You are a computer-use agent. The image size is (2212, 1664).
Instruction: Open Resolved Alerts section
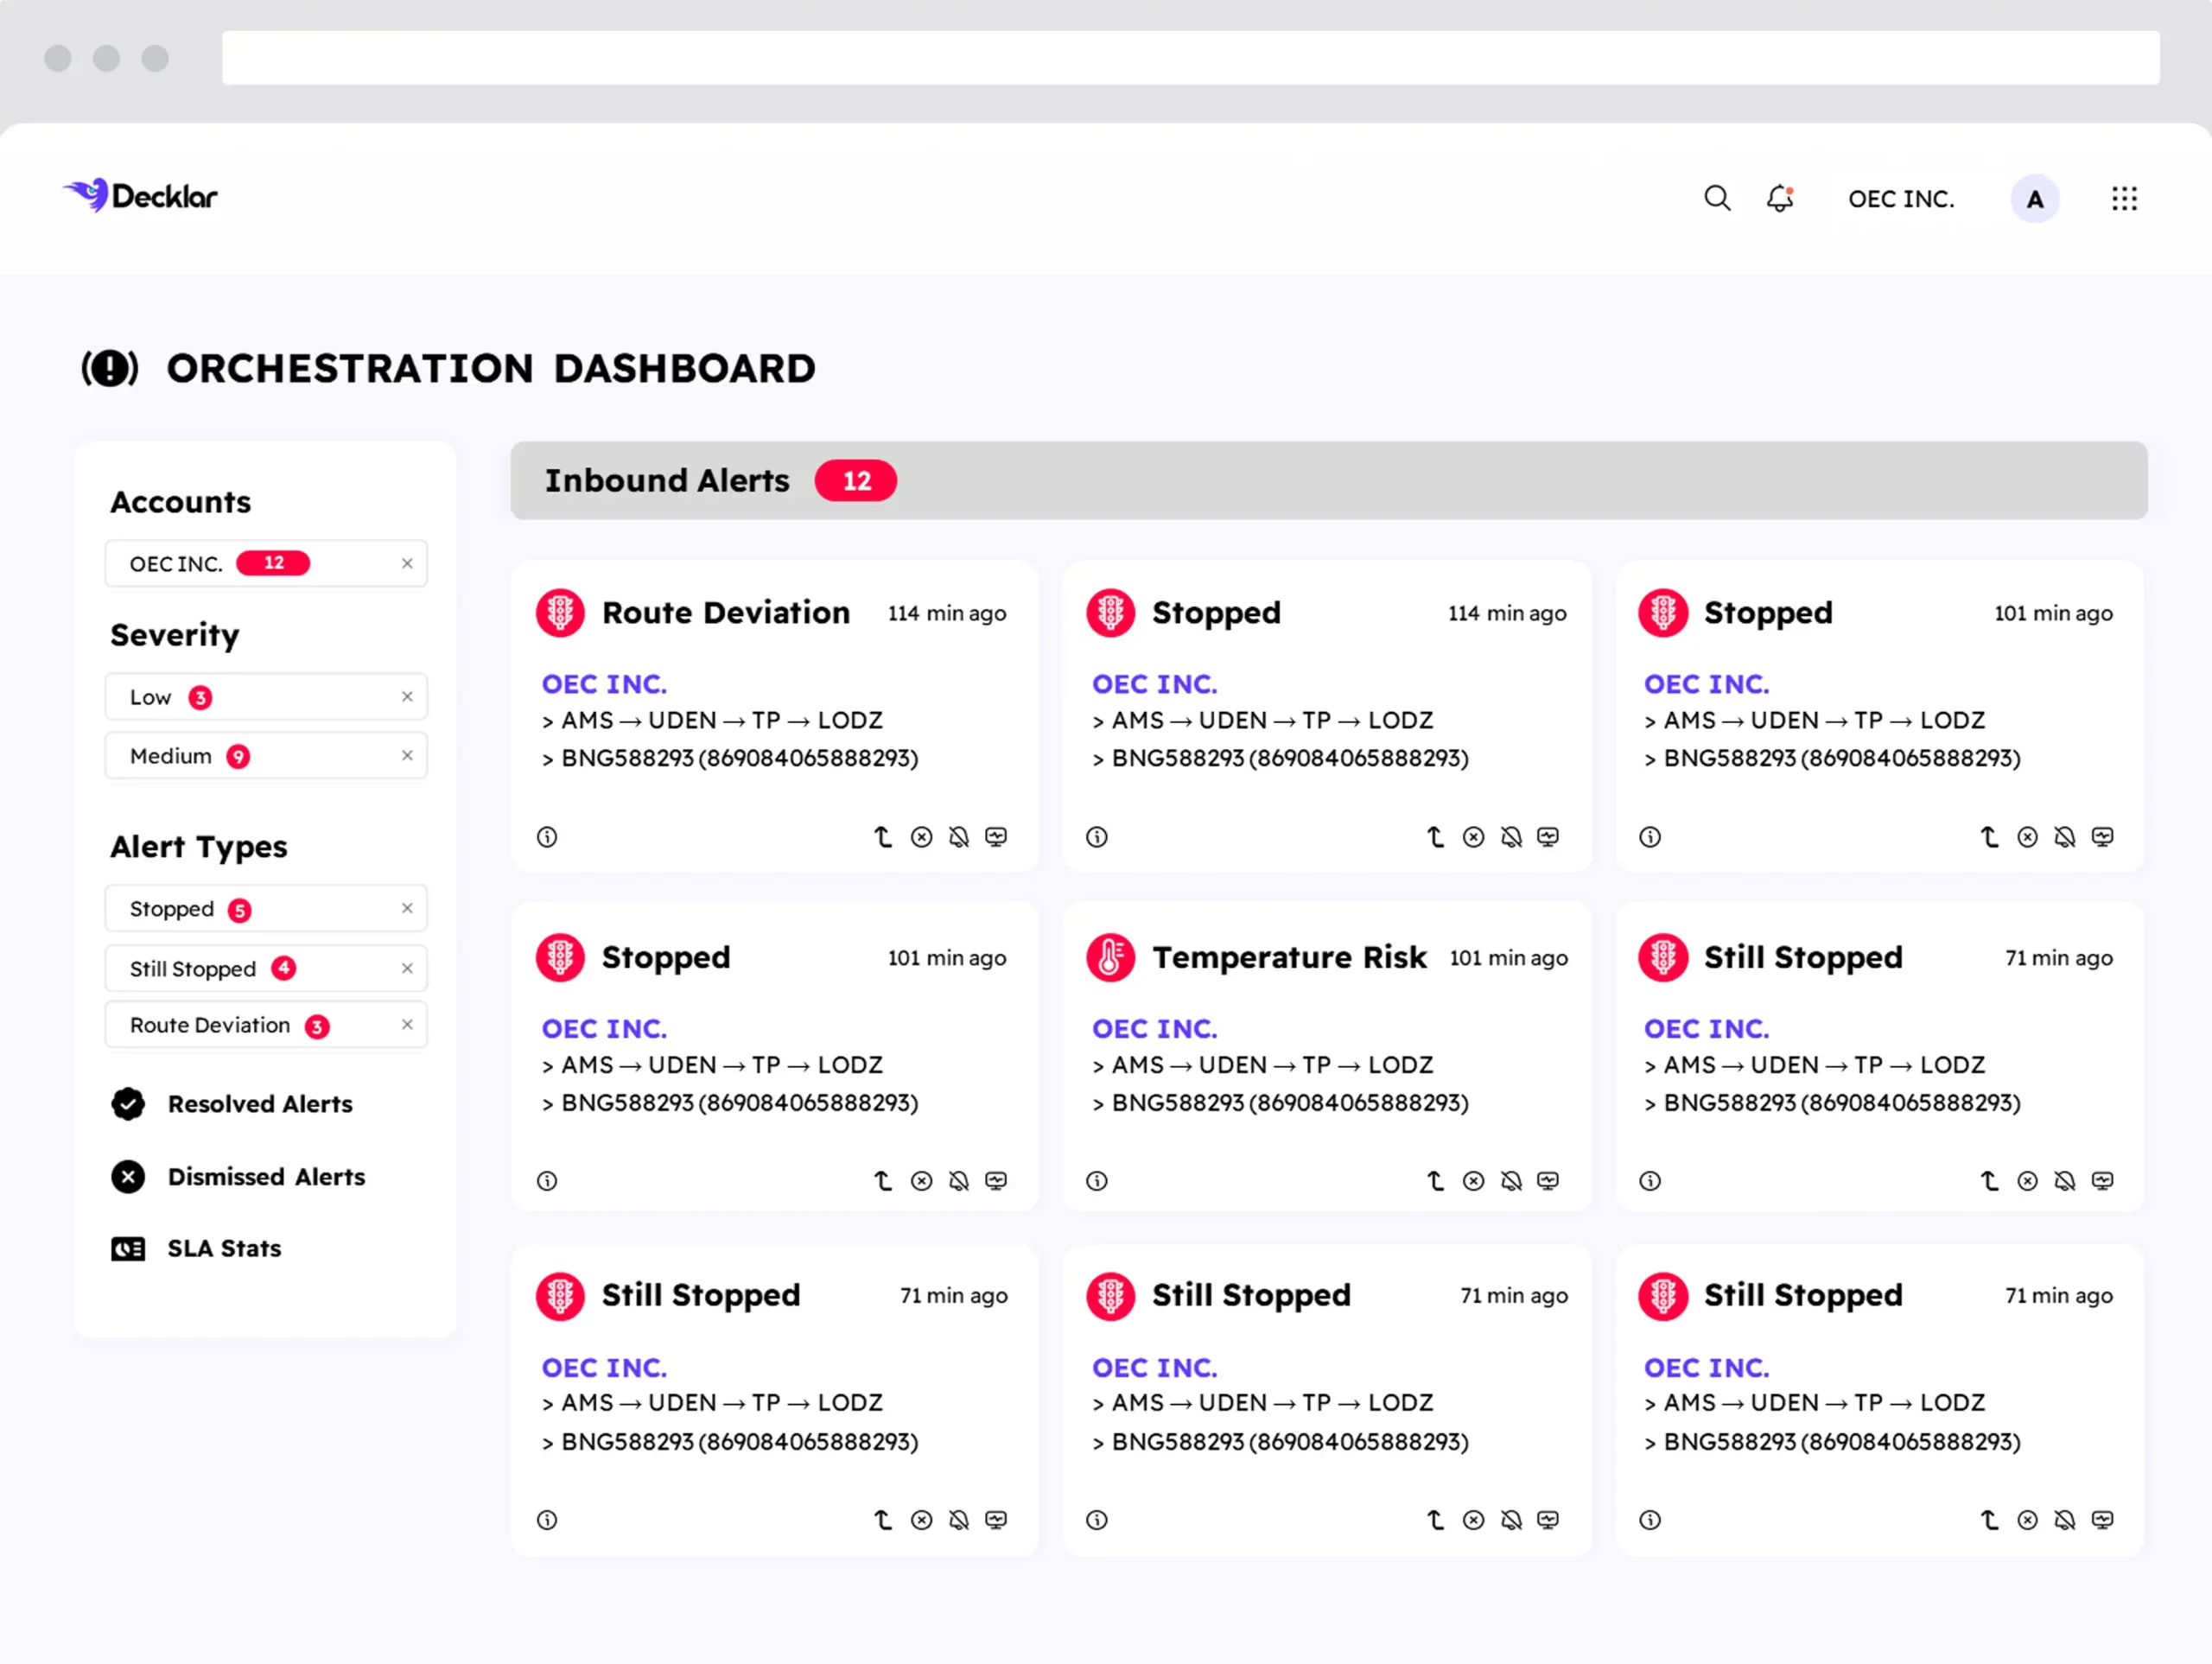click(x=260, y=1104)
